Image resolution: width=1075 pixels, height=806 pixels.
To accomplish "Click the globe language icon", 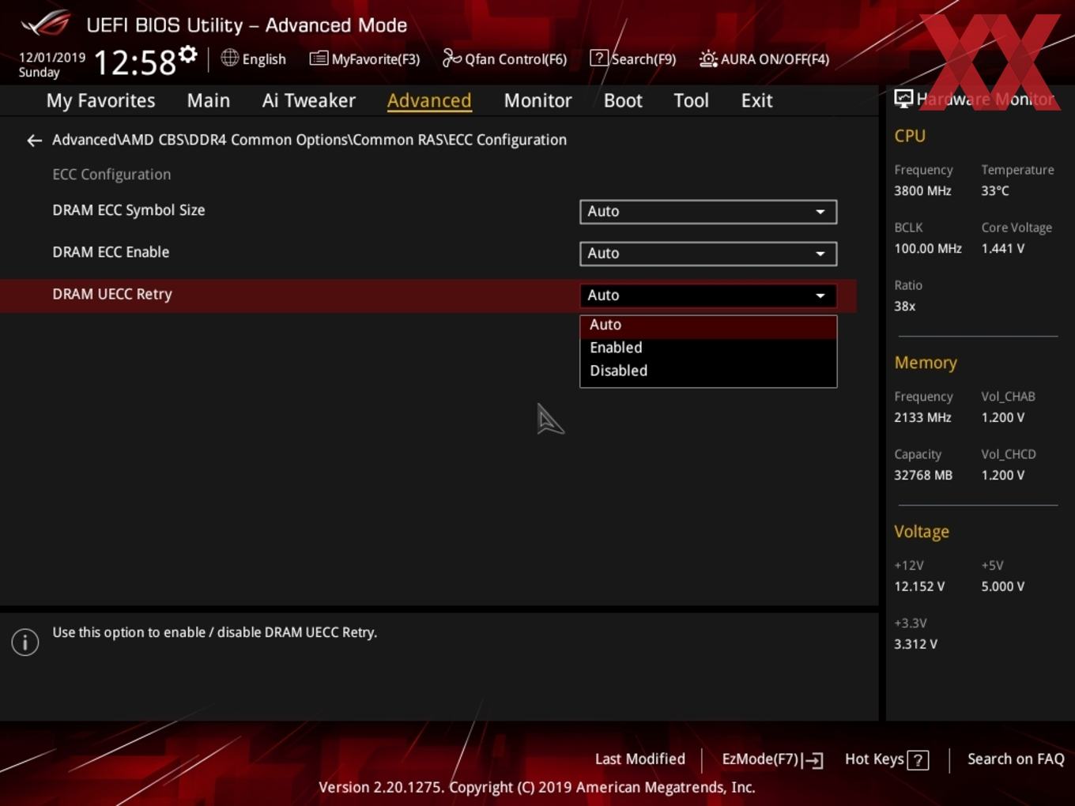I will [229, 58].
